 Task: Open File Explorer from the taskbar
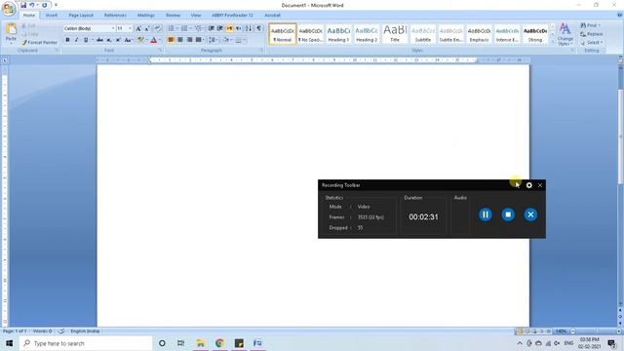pos(201,343)
